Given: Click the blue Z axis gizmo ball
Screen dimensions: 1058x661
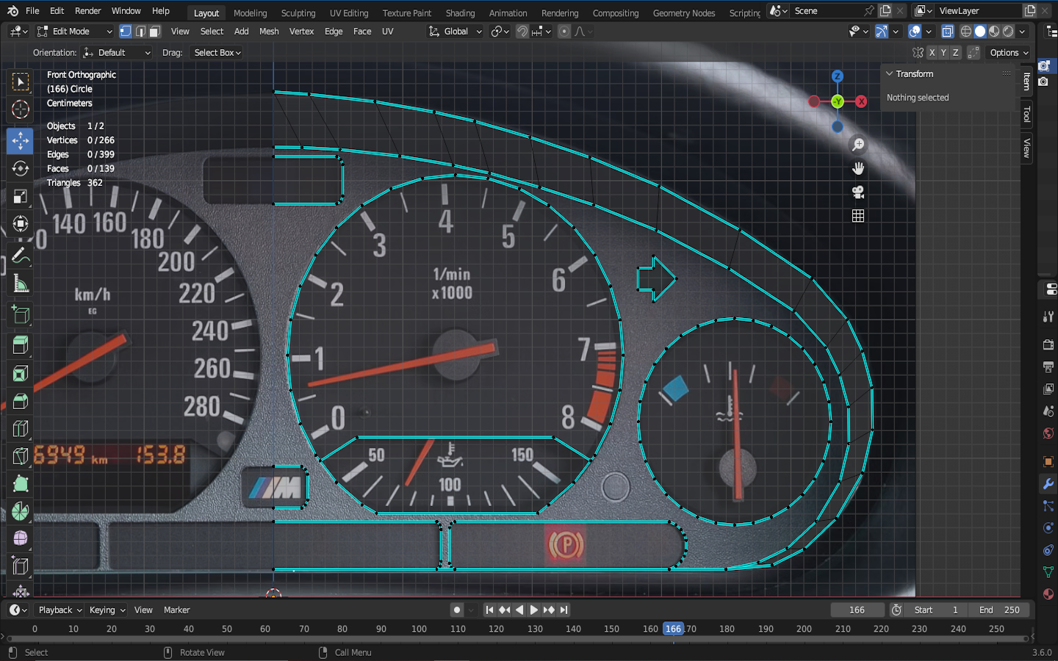Looking at the screenshot, I should point(837,76).
